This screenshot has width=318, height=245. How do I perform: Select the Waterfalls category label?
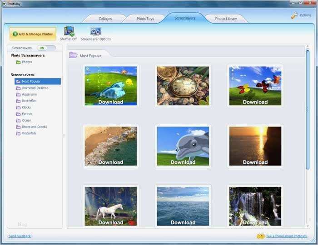pyautogui.click(x=29, y=133)
